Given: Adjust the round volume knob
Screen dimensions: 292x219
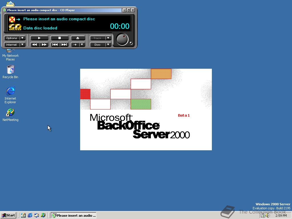Looking at the screenshot, I should pyautogui.click(x=122, y=39).
